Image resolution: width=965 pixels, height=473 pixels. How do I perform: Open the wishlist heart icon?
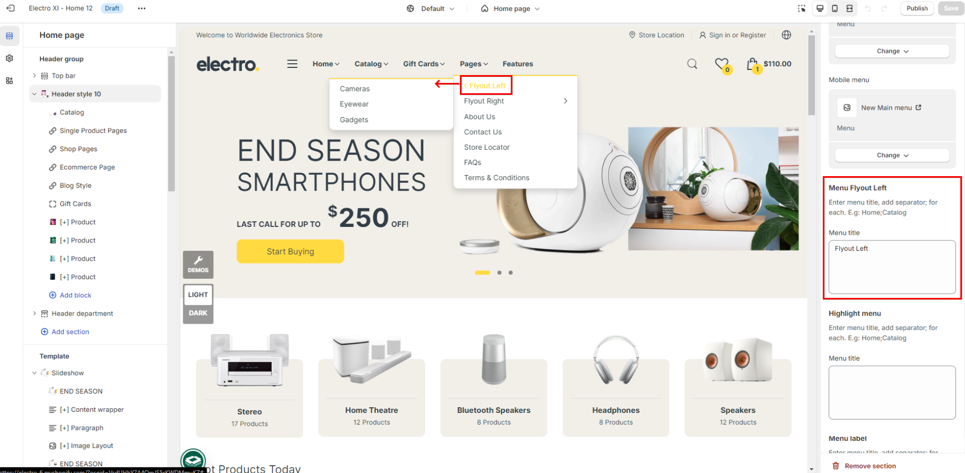(722, 64)
